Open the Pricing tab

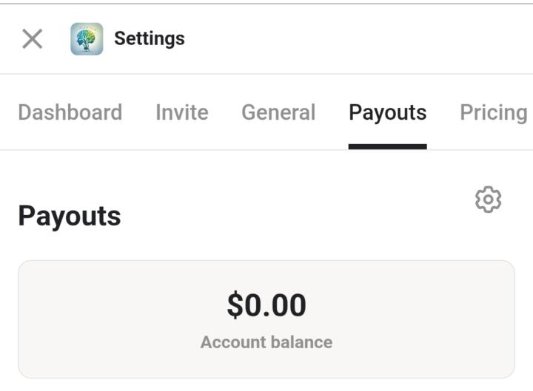[493, 112]
